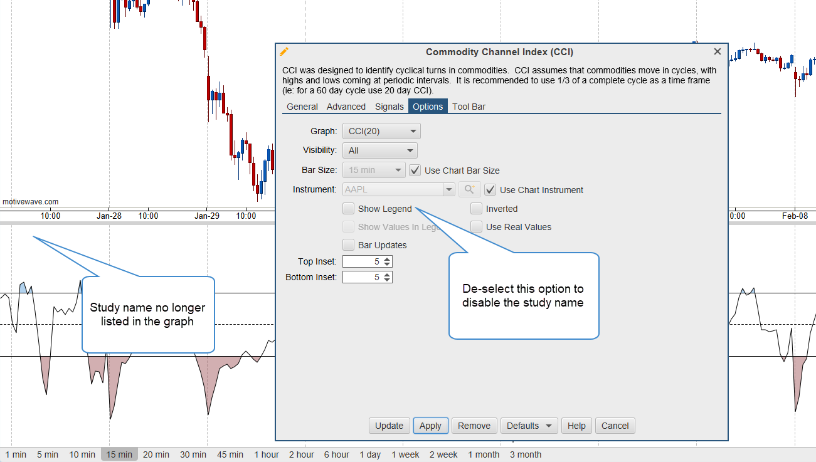
Task: Close the Commodity Channel Index dialog
Action: click(718, 52)
